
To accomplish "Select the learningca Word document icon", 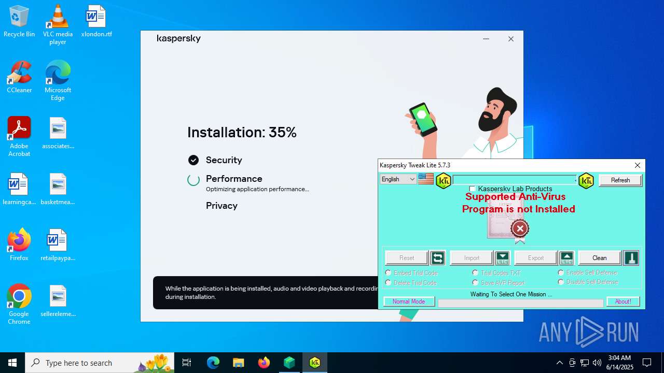I will [19, 190].
